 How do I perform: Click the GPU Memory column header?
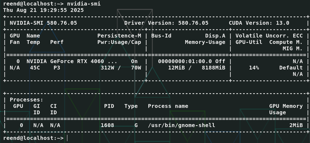[286, 106]
